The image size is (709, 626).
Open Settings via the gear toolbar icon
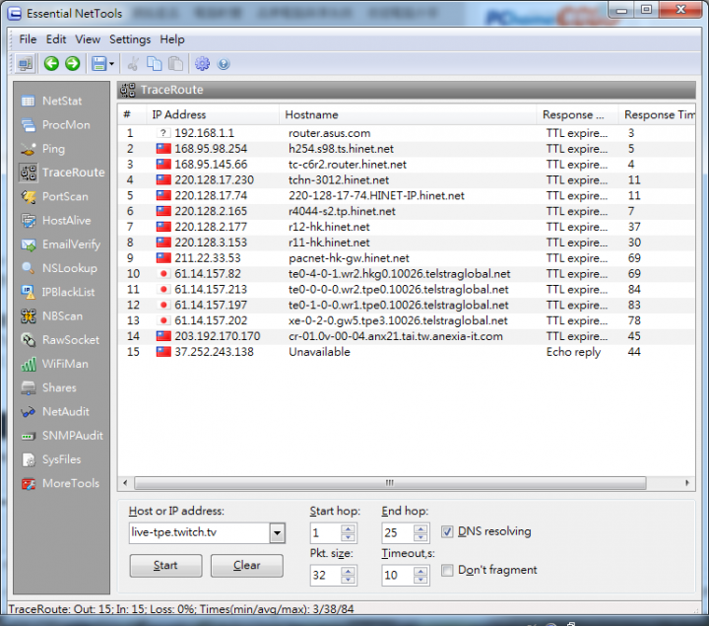[x=202, y=64]
